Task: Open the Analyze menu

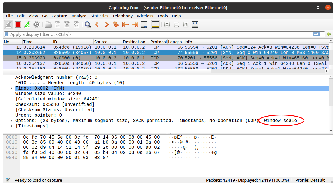Action: [x=79, y=16]
